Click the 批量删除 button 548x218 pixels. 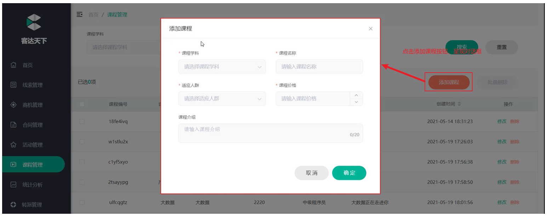pyautogui.click(x=497, y=82)
